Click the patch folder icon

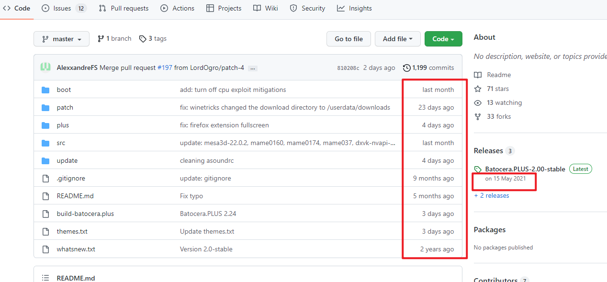click(x=45, y=108)
